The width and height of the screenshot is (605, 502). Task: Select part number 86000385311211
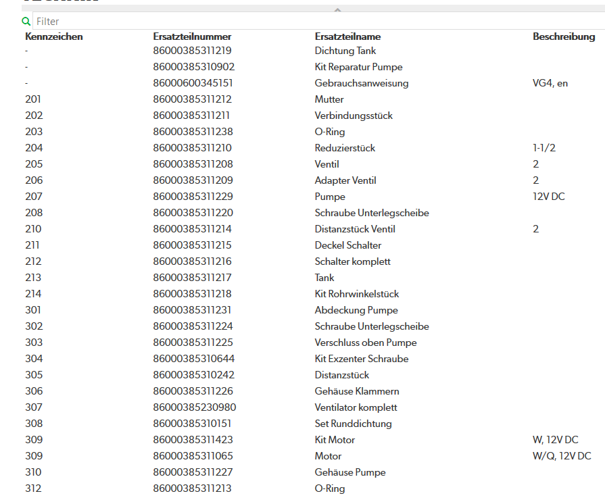pyautogui.click(x=191, y=116)
